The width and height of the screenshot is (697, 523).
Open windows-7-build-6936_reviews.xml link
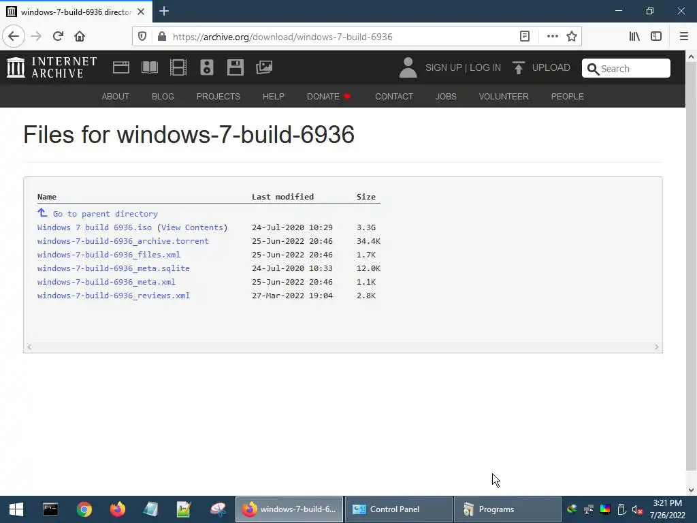pyautogui.click(x=114, y=296)
